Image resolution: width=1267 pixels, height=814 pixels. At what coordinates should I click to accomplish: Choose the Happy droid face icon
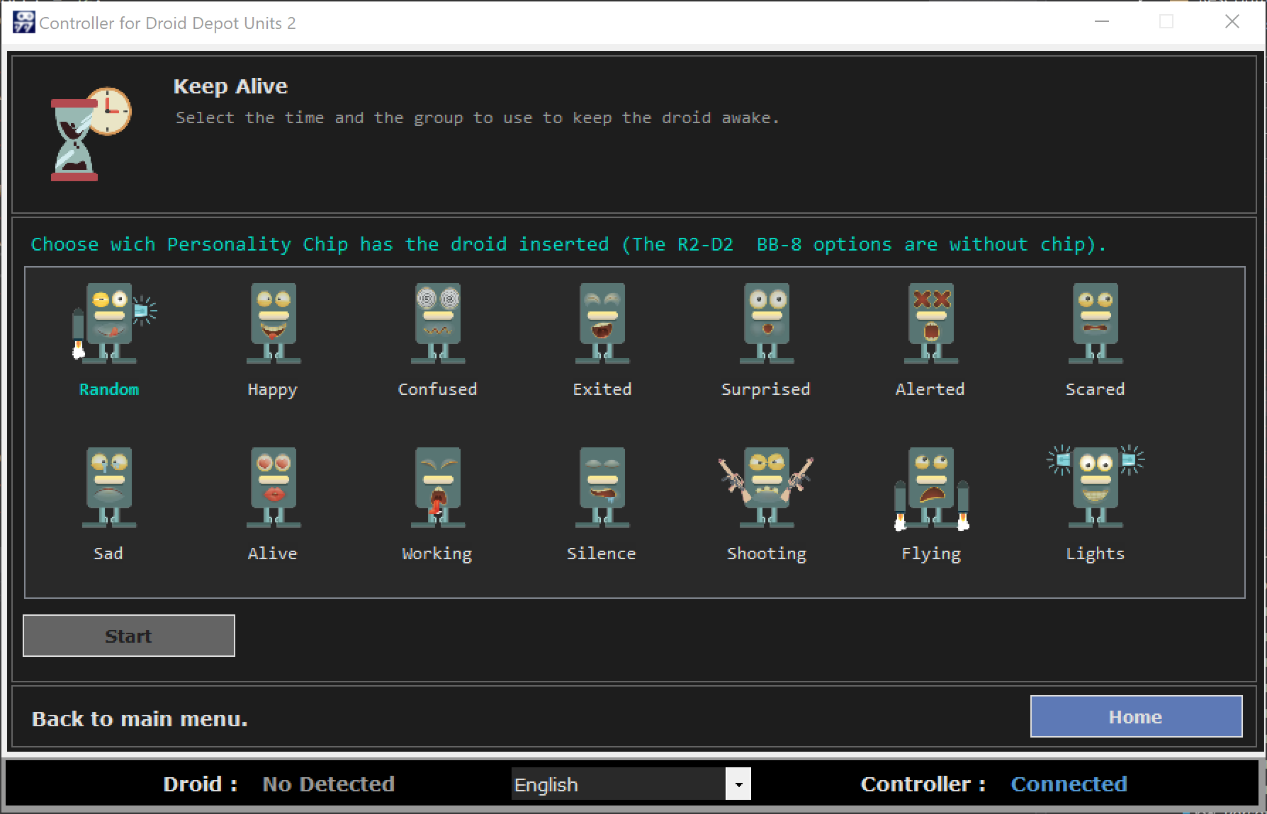pos(274,323)
